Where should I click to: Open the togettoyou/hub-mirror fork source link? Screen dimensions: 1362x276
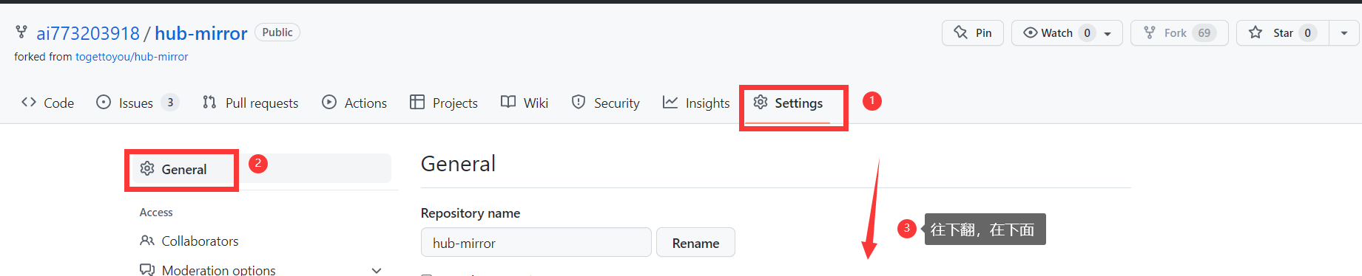click(x=132, y=57)
